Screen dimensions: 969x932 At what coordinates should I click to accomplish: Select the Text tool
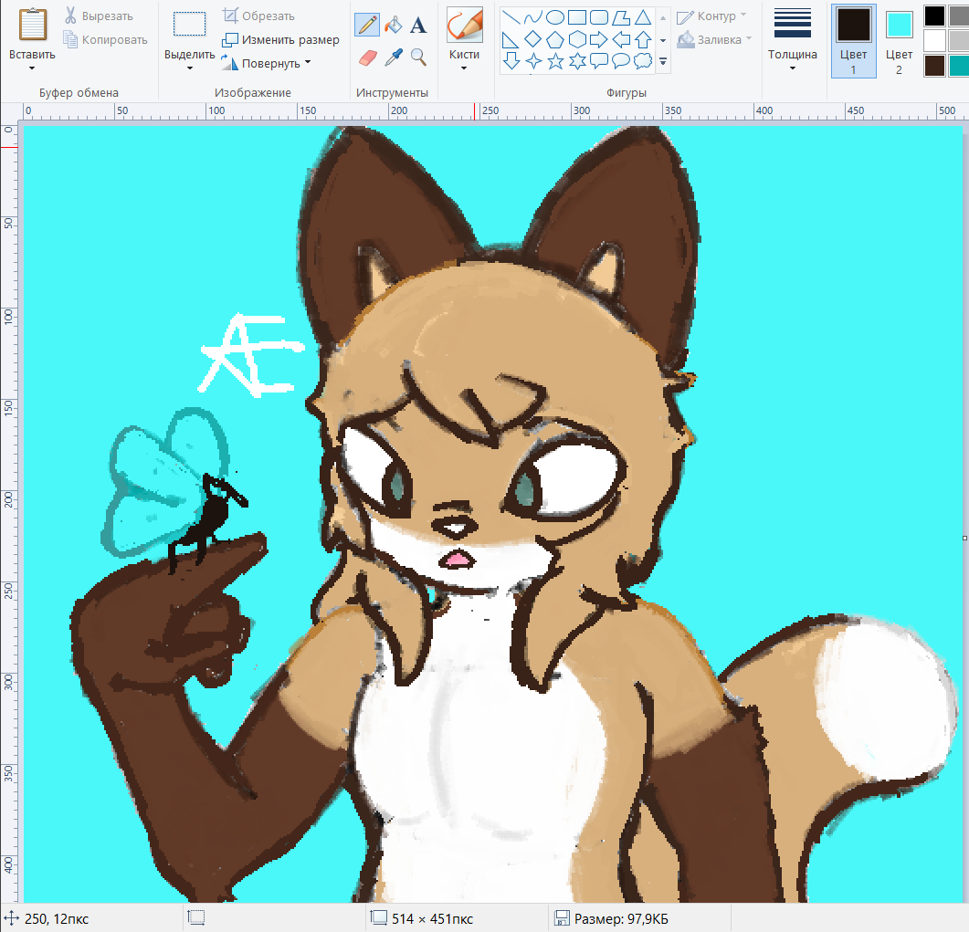(x=418, y=25)
